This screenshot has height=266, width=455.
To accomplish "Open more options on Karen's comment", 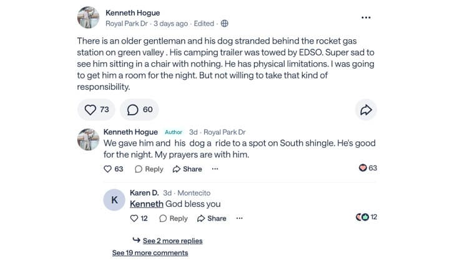I will 239,218.
